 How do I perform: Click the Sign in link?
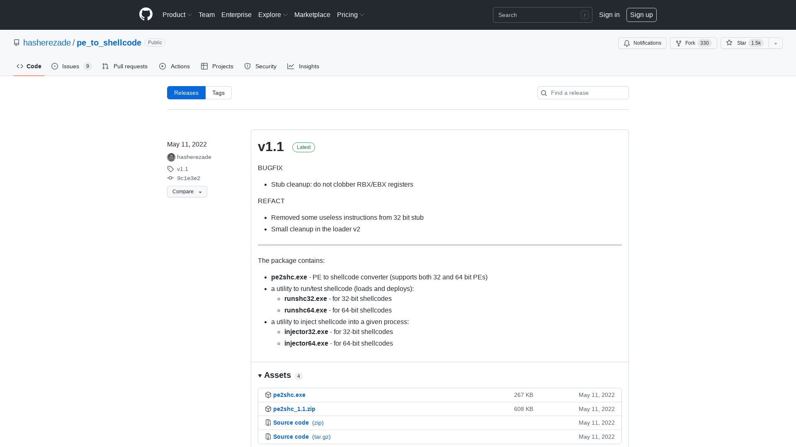(x=609, y=15)
